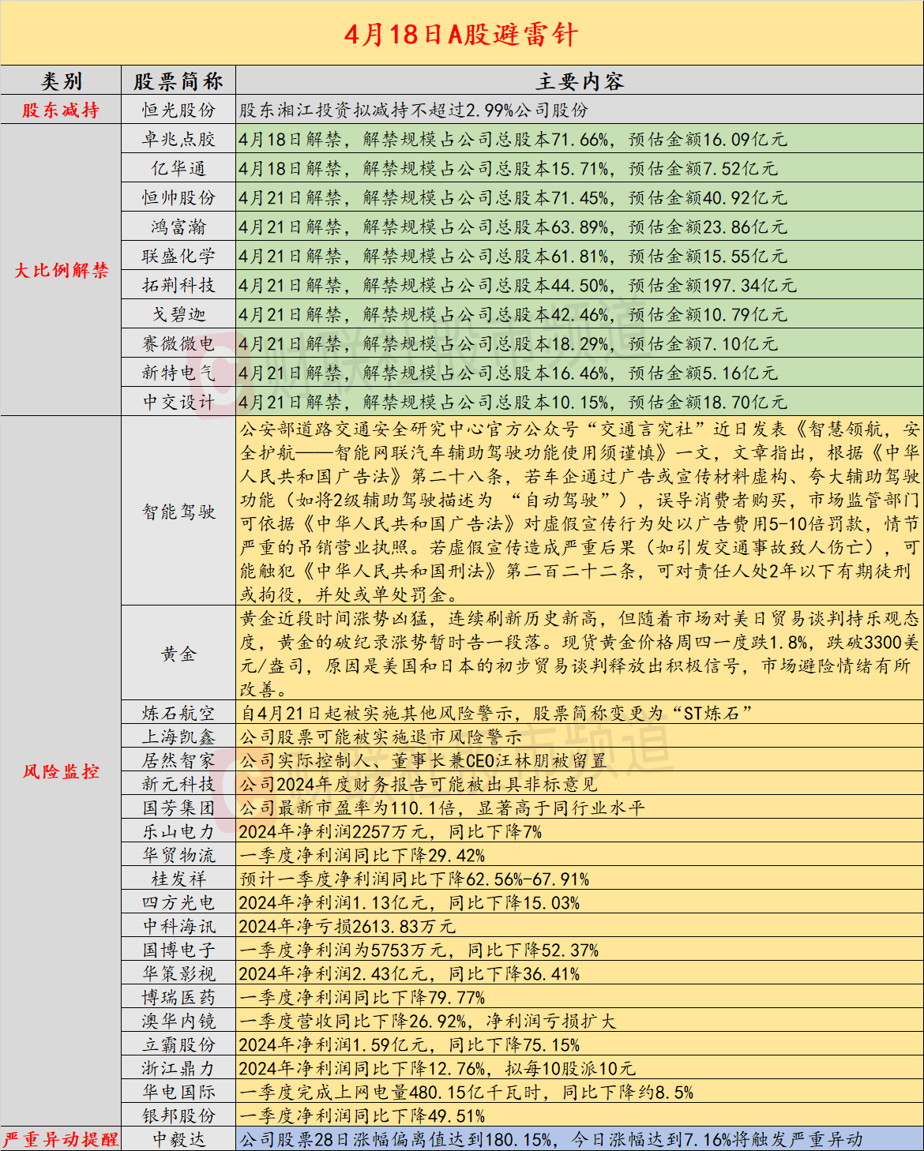Click the 炼石航空 stock name cell
This screenshot has width=924, height=1151.
[178, 713]
